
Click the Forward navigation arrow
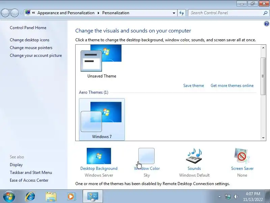(15, 13)
